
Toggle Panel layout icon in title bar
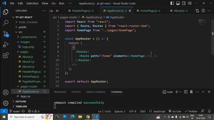click(178, 3)
